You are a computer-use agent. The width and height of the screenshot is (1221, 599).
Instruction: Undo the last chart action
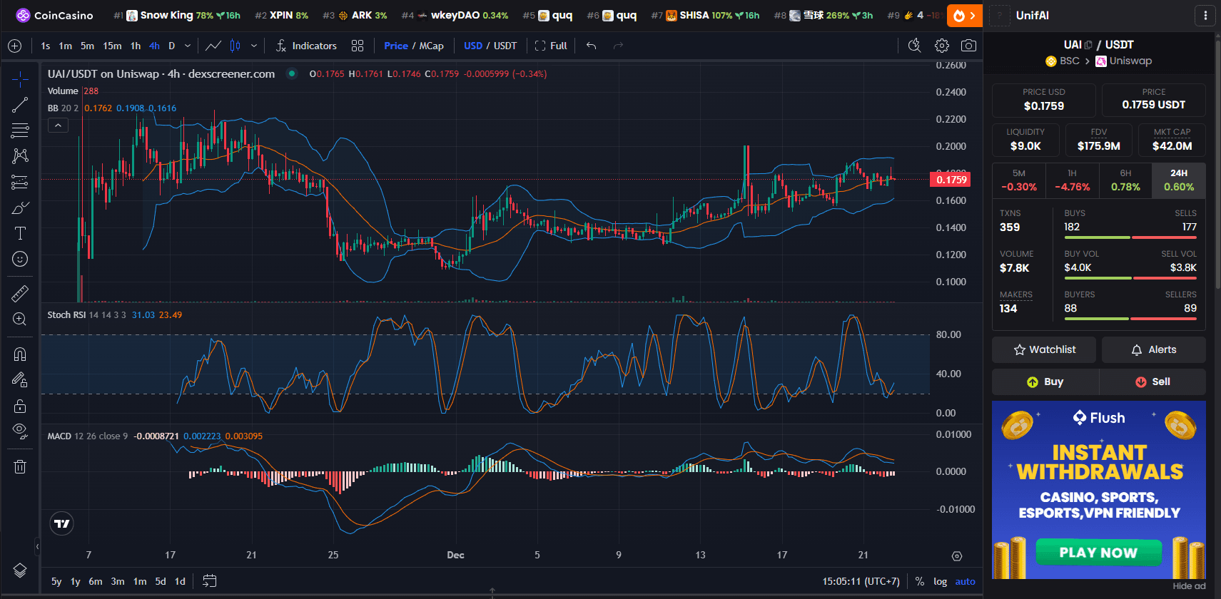click(591, 46)
